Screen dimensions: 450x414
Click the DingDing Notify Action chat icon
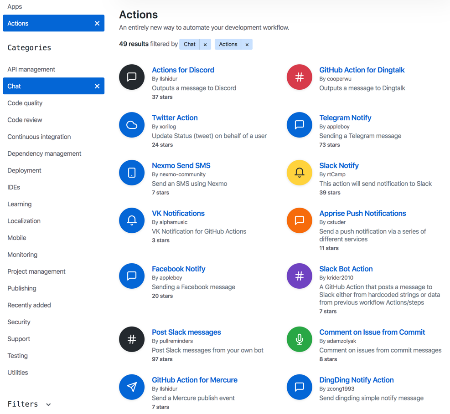coord(299,387)
